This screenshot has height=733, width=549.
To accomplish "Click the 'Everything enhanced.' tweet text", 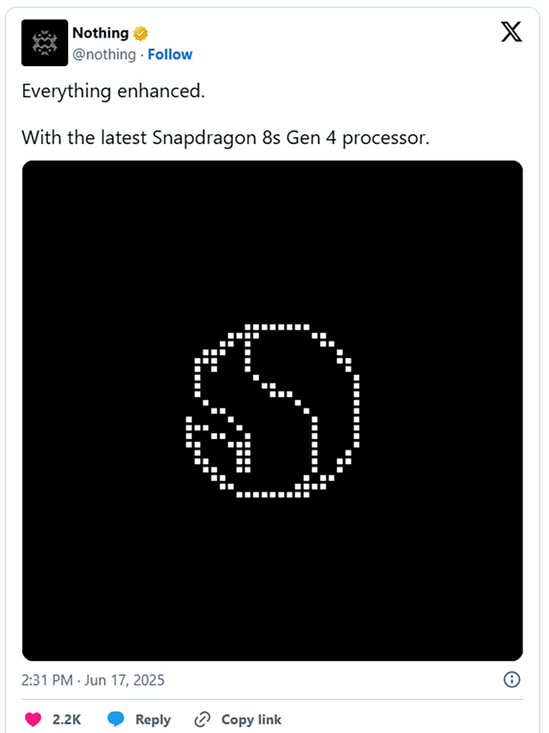I will pos(113,91).
